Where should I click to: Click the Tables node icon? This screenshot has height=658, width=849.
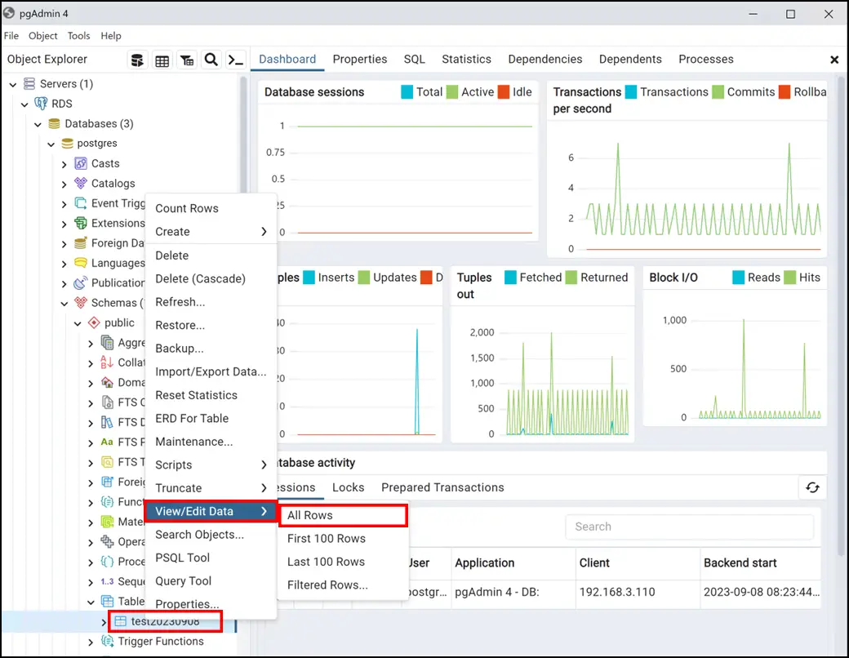coord(107,602)
